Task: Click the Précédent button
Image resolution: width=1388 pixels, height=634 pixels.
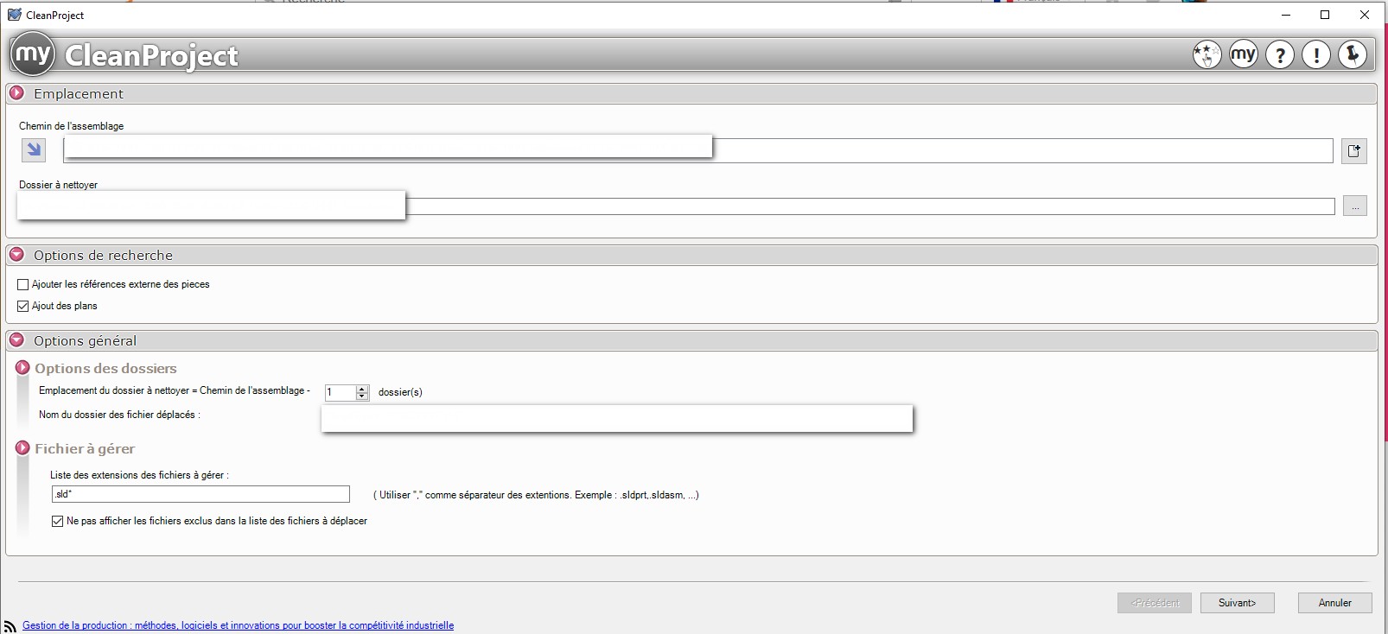Action: click(x=1155, y=603)
